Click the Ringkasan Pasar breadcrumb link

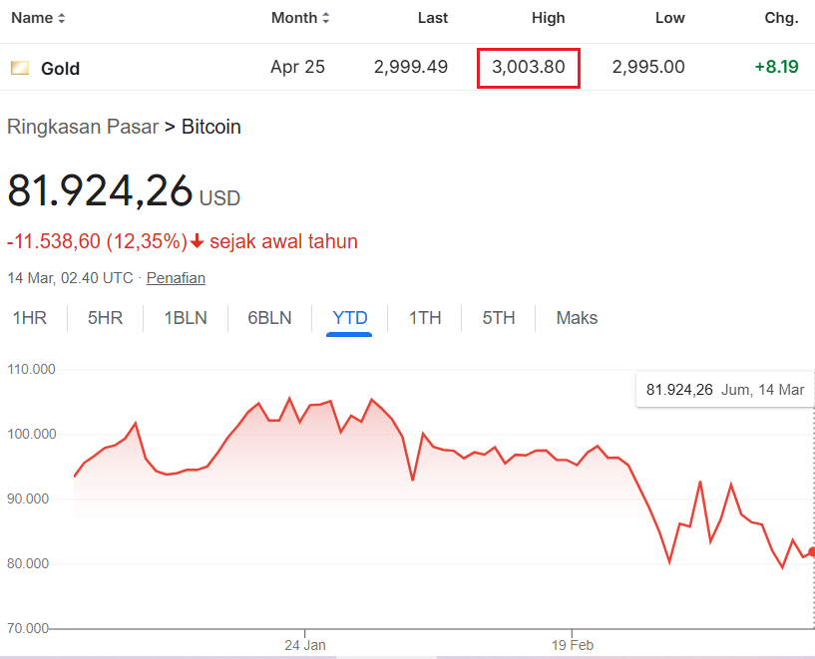point(82,127)
